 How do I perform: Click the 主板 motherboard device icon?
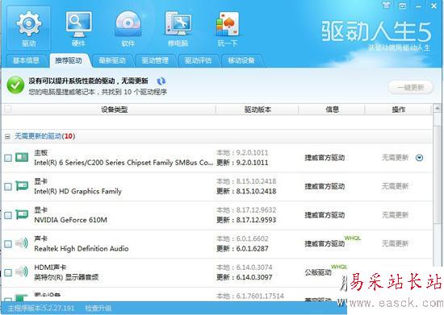pos(22,157)
